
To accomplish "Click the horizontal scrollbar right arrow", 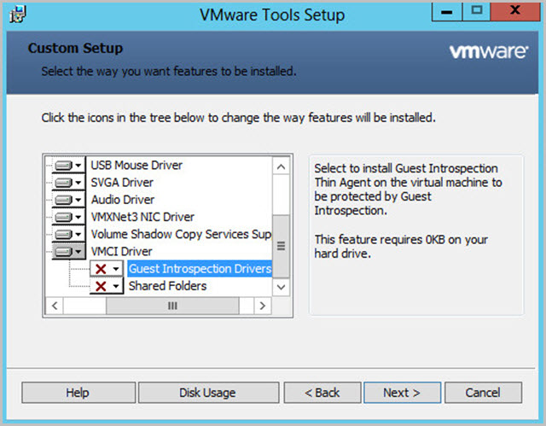I will [x=263, y=306].
